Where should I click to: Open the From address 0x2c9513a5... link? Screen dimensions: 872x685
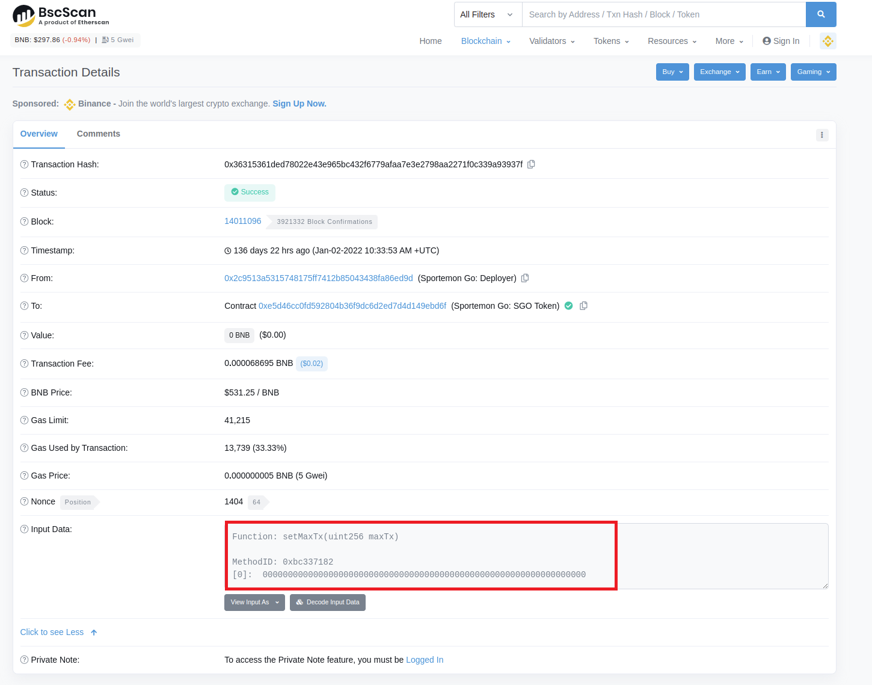319,278
